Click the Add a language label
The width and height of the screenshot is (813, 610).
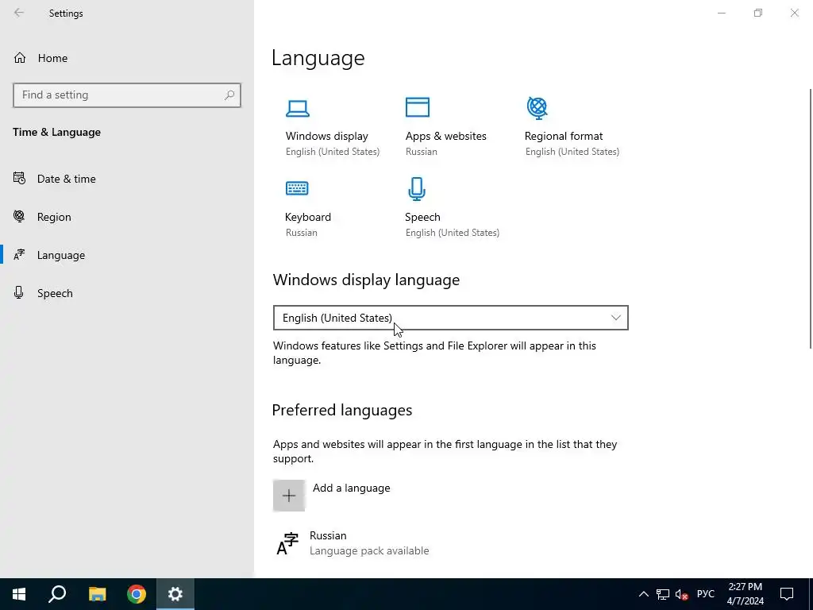[352, 488]
